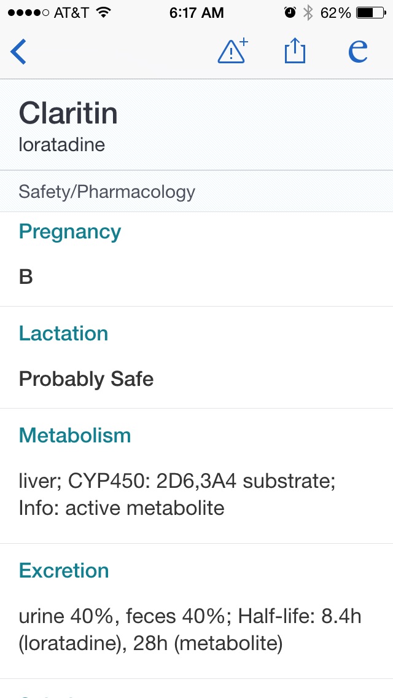Tap the Bluetooth status icon
The height and width of the screenshot is (698, 393).
point(308,12)
